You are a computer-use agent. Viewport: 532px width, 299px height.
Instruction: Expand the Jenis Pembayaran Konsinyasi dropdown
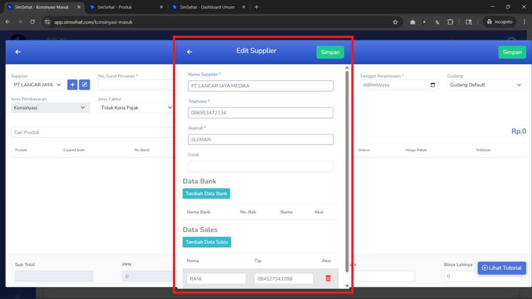click(50, 108)
